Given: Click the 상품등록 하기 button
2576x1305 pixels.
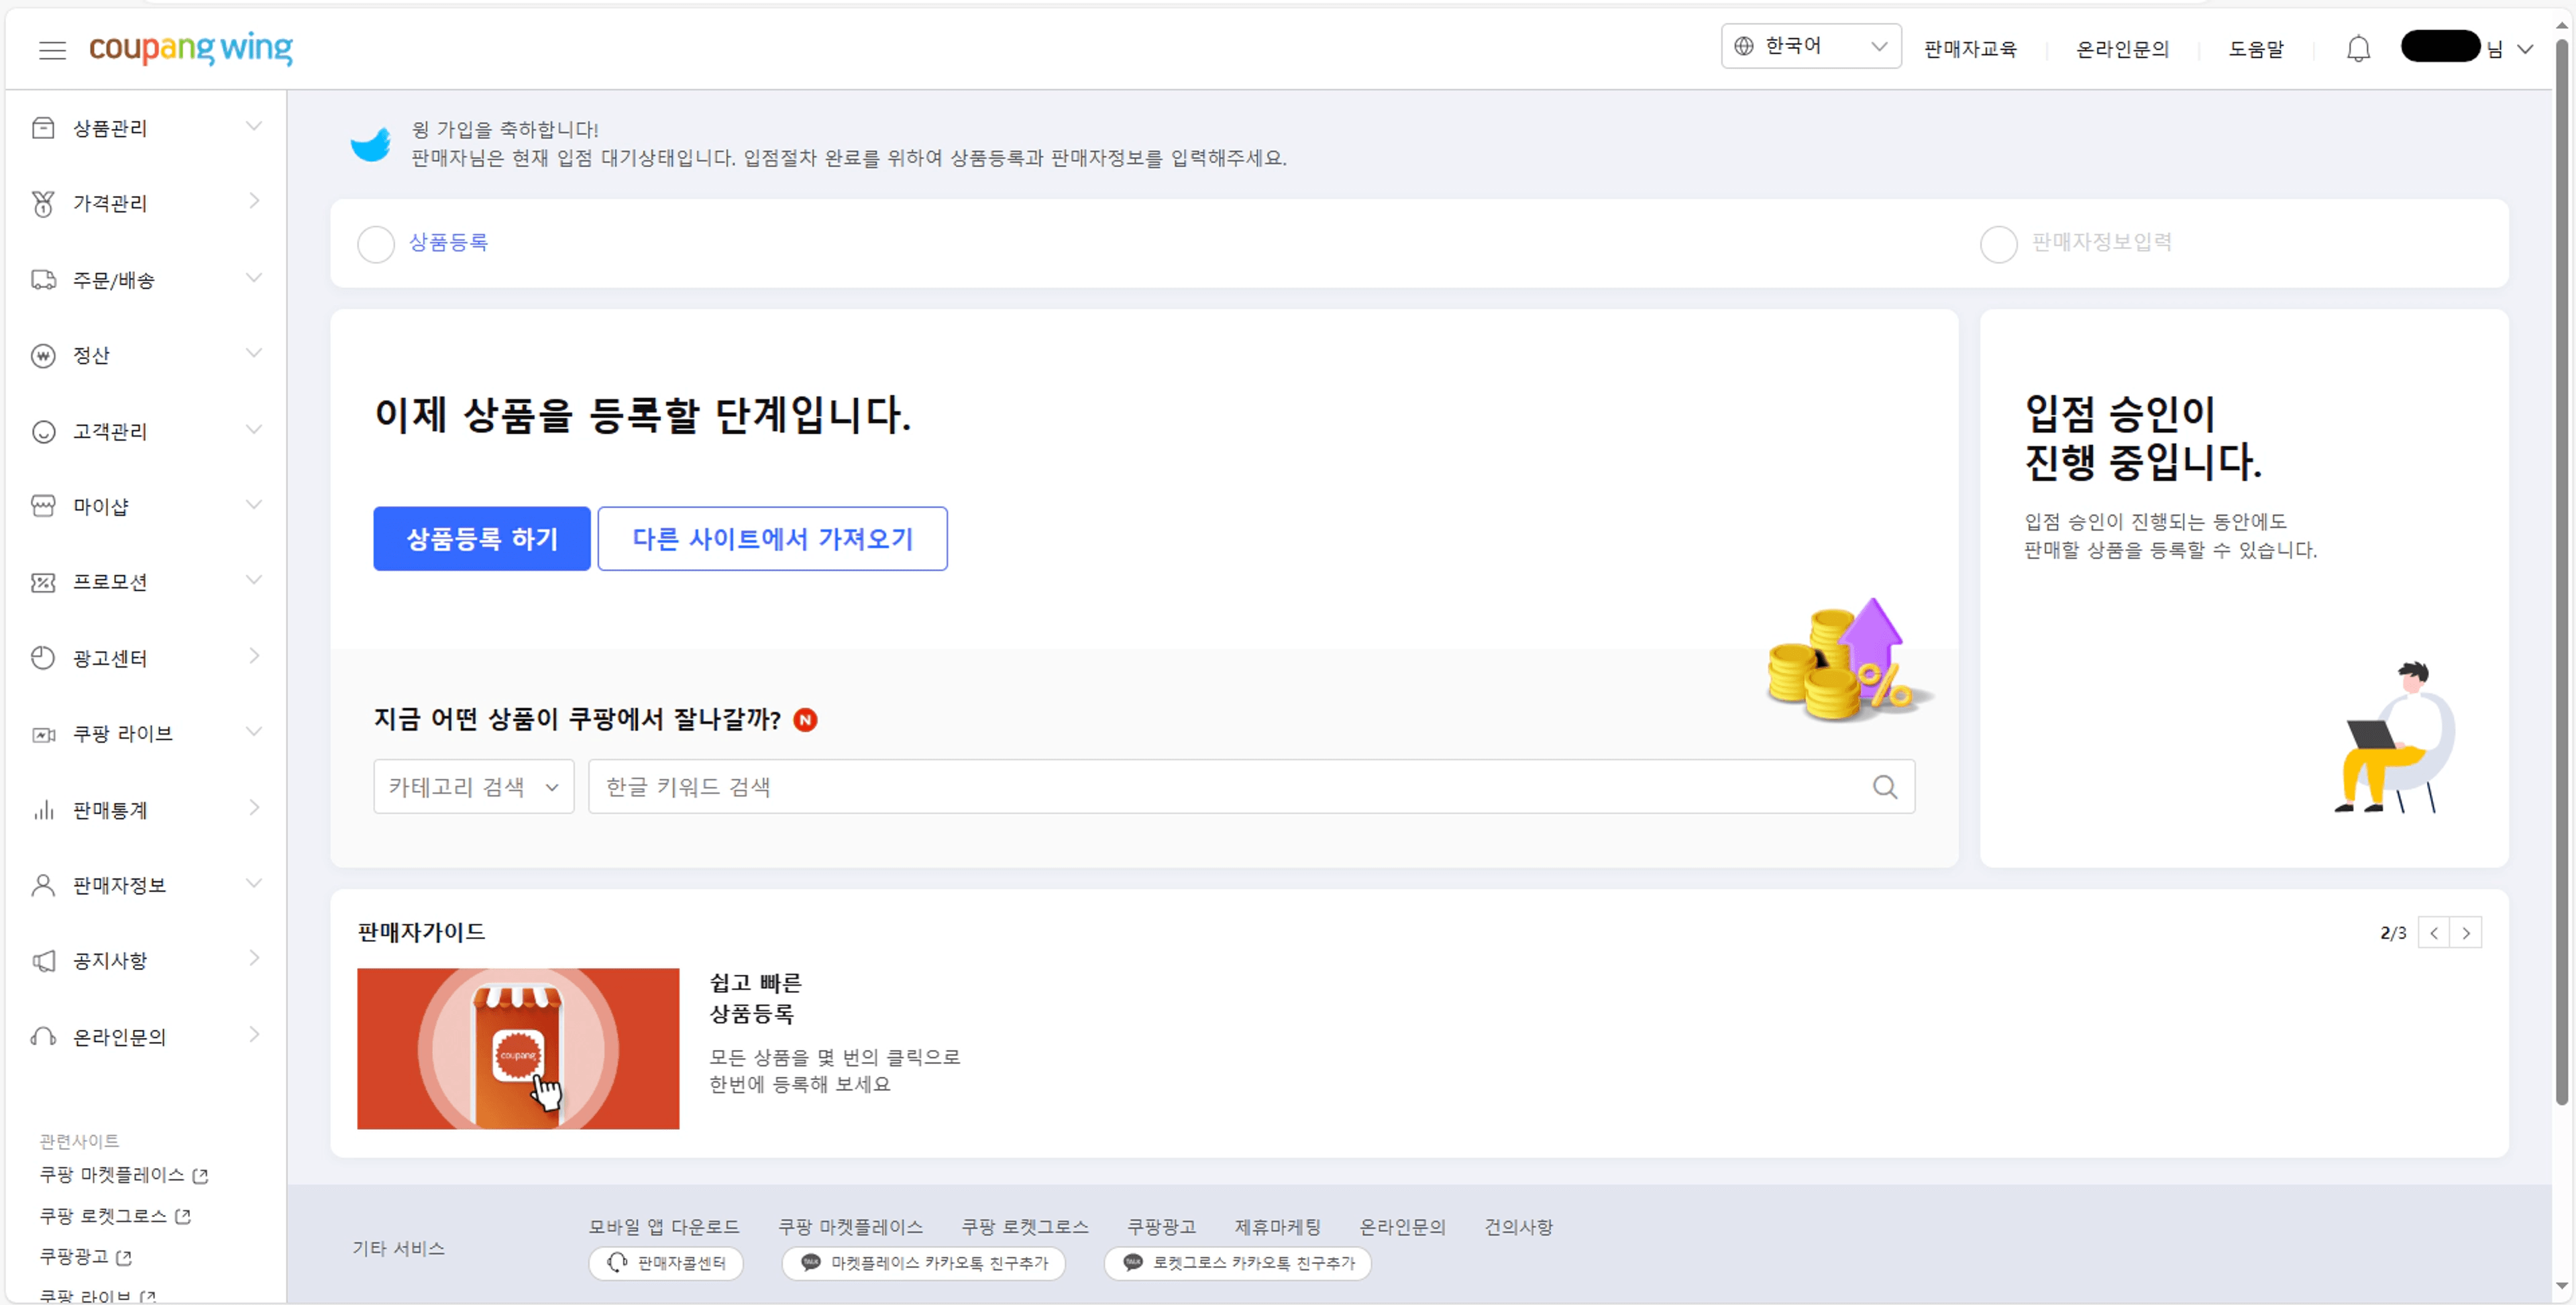Looking at the screenshot, I should pos(482,539).
